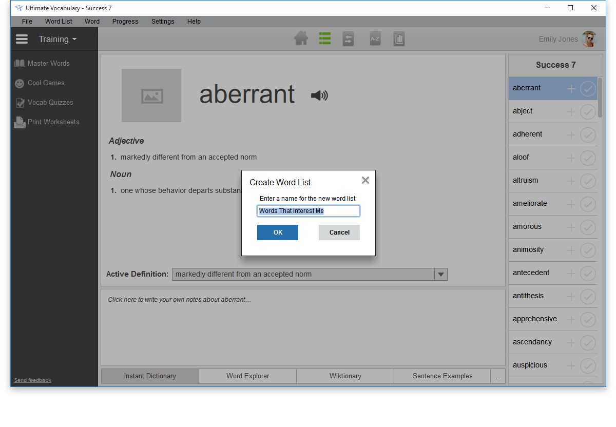Mark aloof as mastered with checkmark
The width and height of the screenshot is (616, 427).
[x=588, y=158]
